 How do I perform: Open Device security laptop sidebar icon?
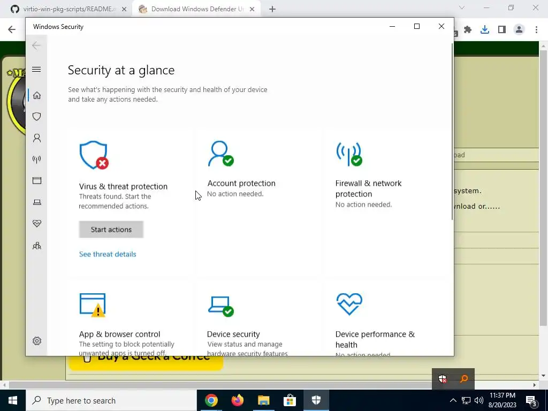pyautogui.click(x=37, y=202)
